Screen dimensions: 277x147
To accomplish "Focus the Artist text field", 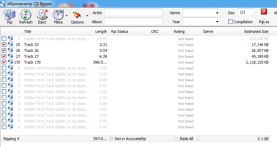I will coord(133,12).
